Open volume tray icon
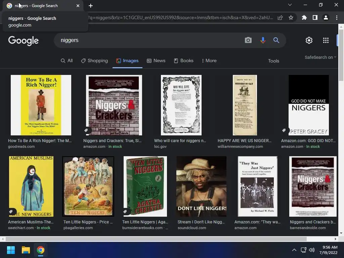The width and height of the screenshot is (344, 258). [311, 250]
